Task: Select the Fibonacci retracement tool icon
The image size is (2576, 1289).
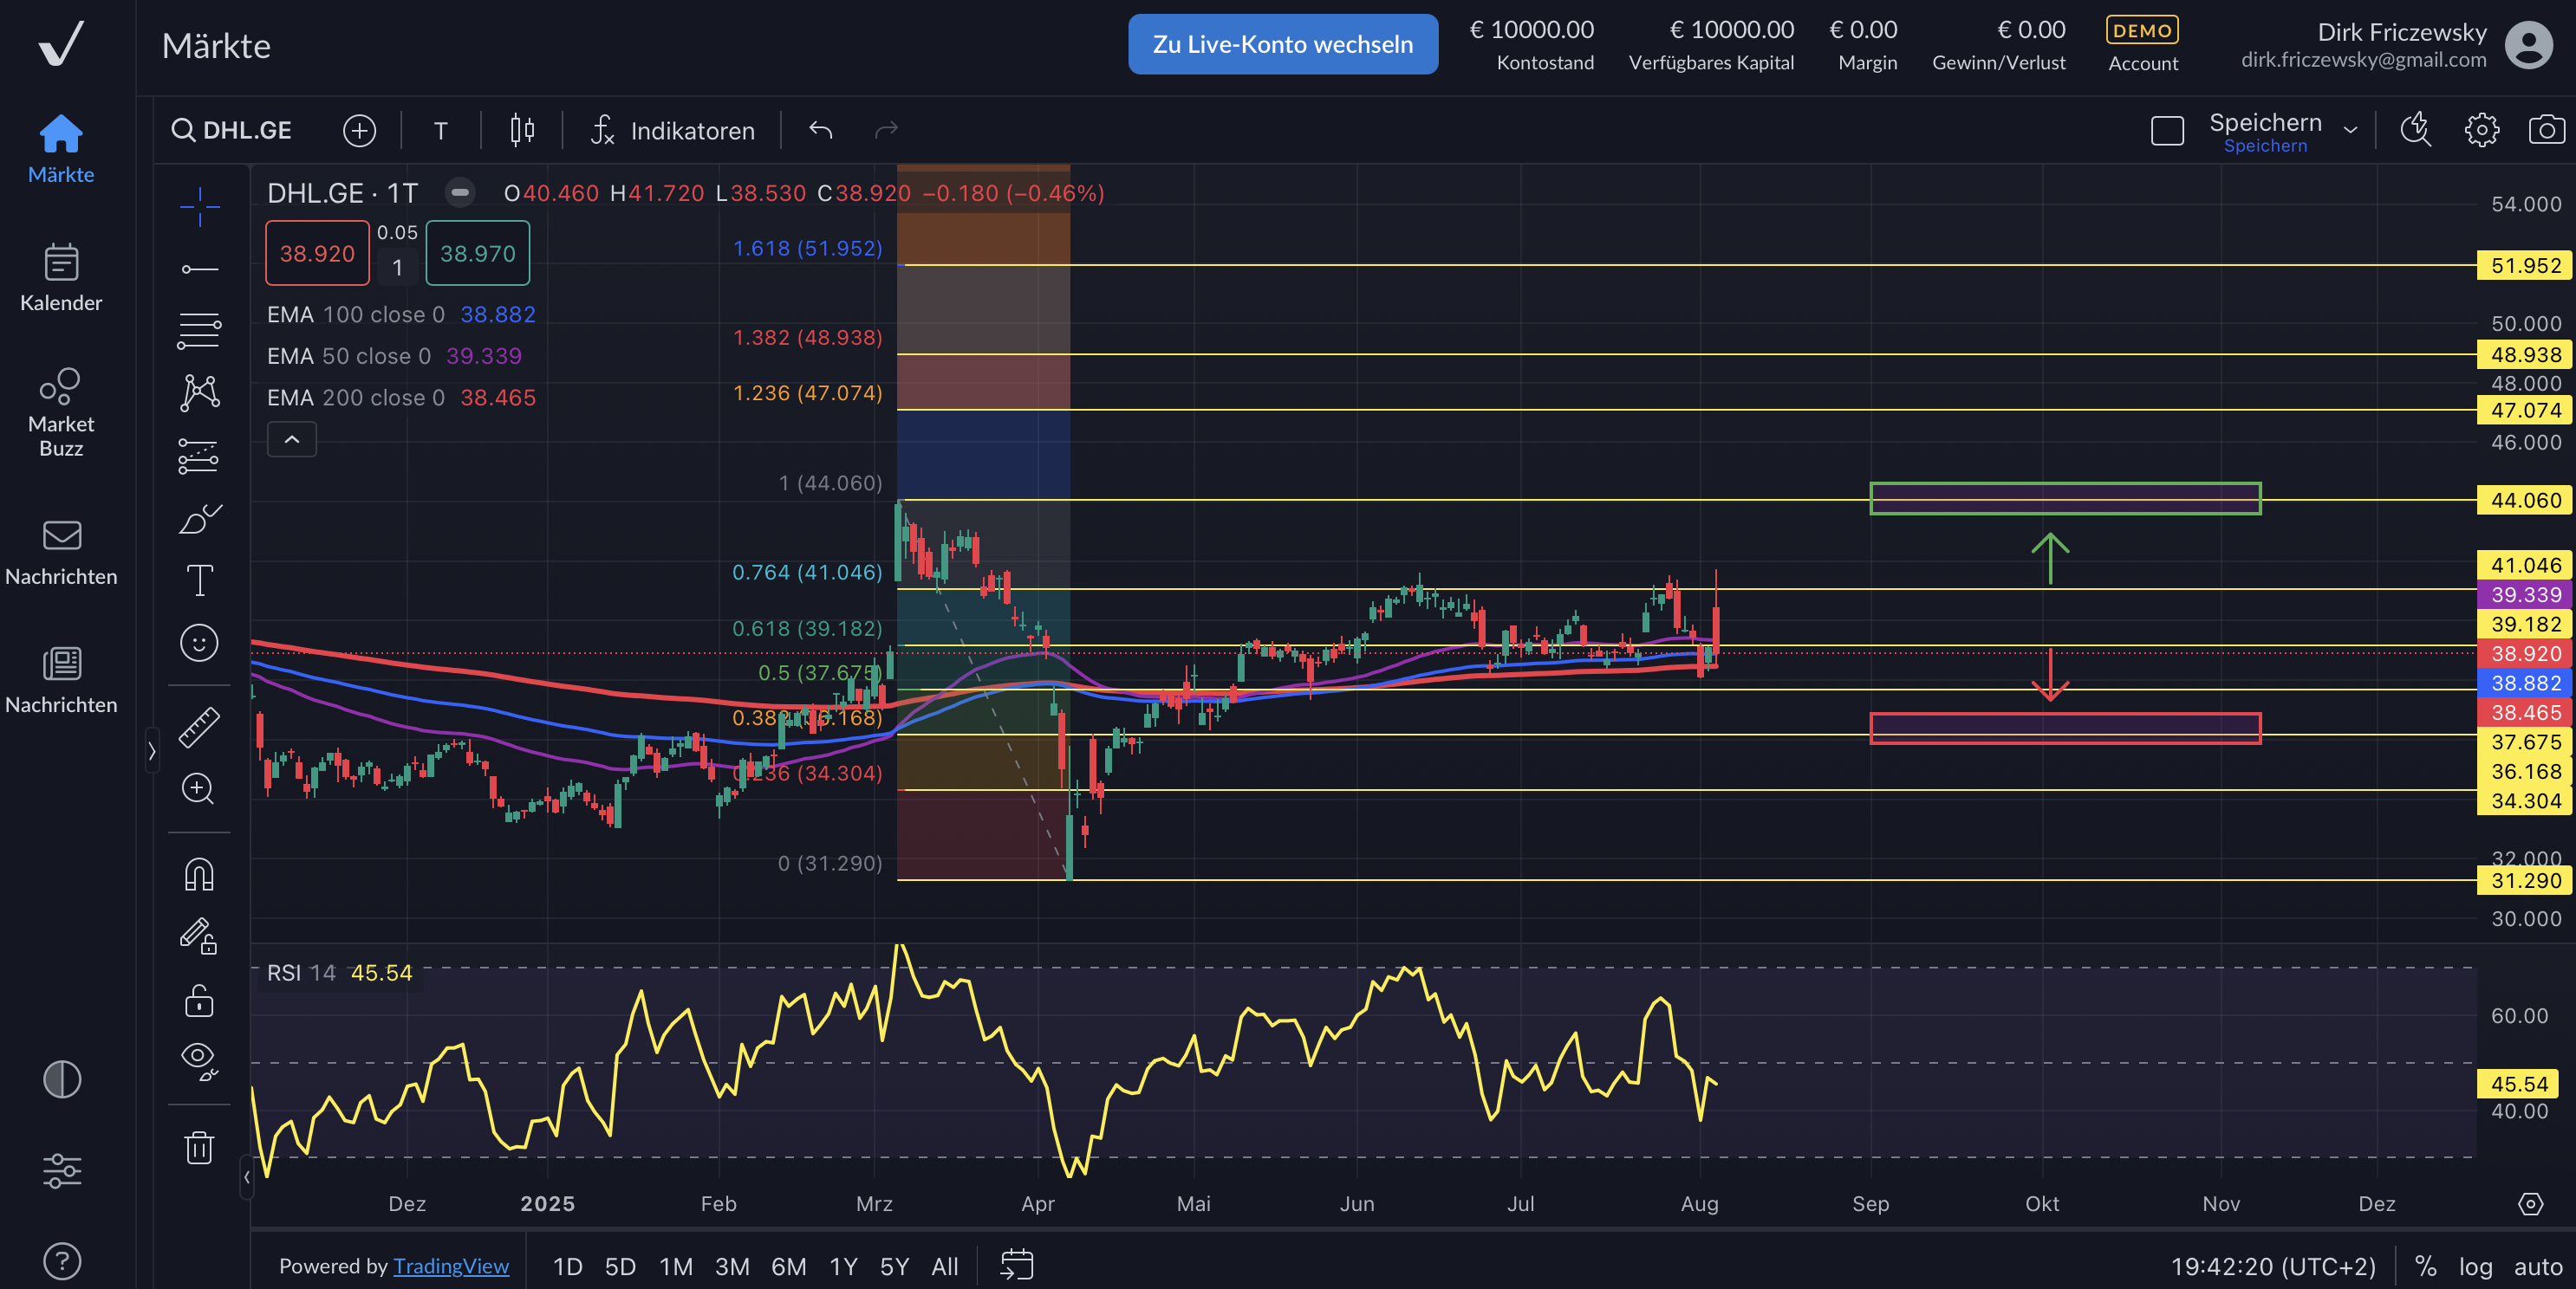Action: [199, 331]
